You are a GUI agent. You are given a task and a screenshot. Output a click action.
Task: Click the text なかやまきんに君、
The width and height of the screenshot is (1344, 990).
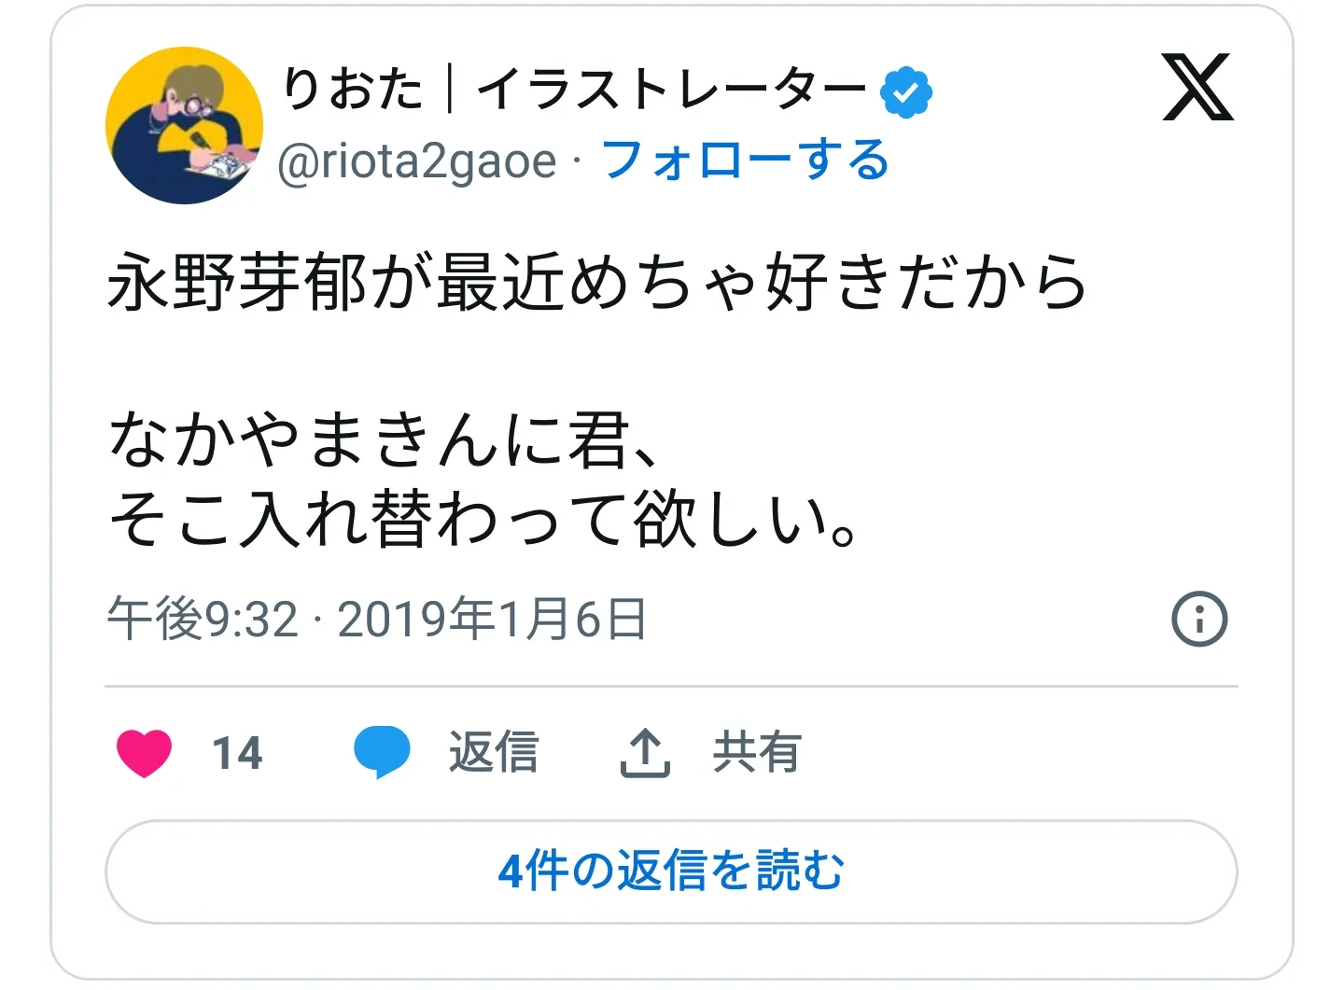pyautogui.click(x=385, y=440)
